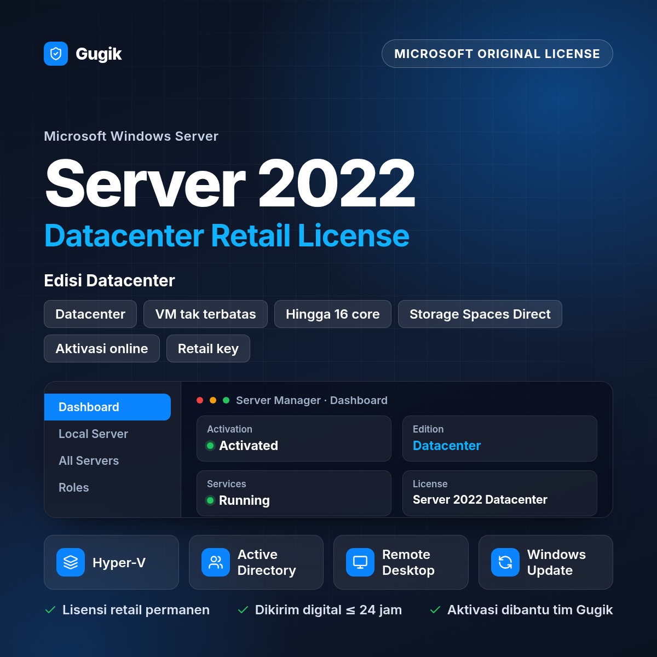Click the green dot beside Running
The image size is (657, 657).
click(210, 500)
